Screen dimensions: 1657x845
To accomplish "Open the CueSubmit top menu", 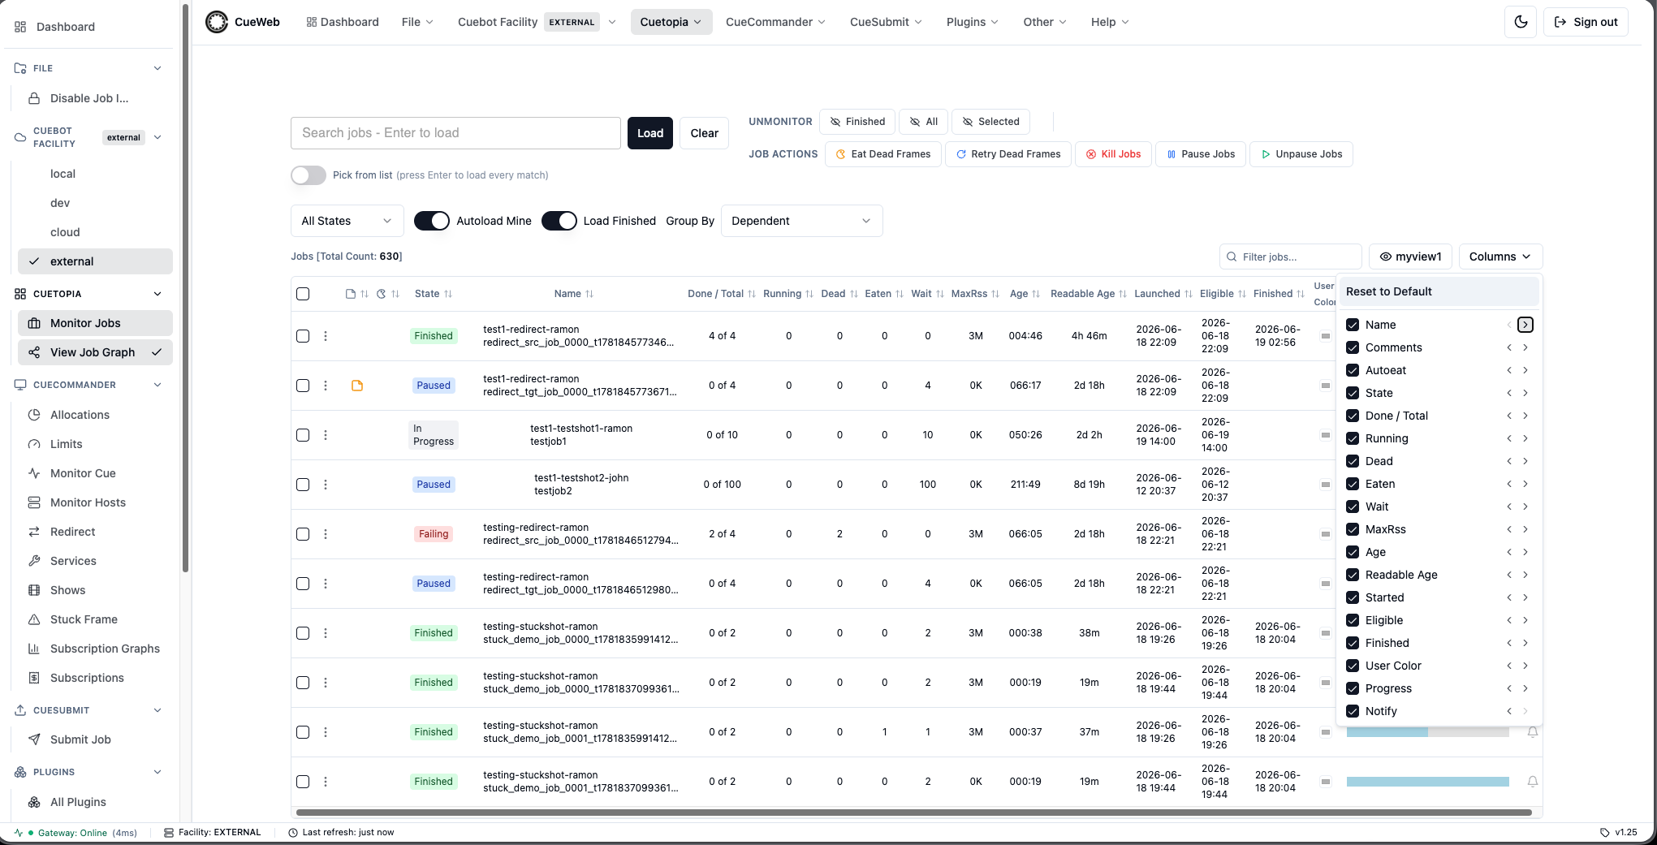I will (886, 22).
